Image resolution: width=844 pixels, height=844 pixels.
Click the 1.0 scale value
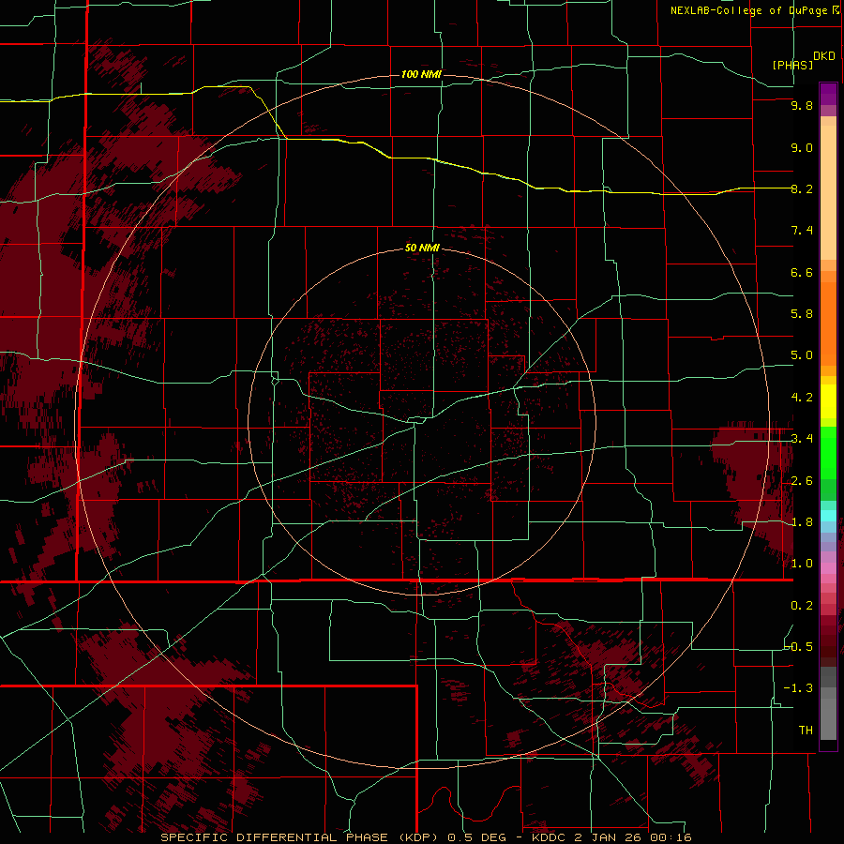pyautogui.click(x=802, y=564)
